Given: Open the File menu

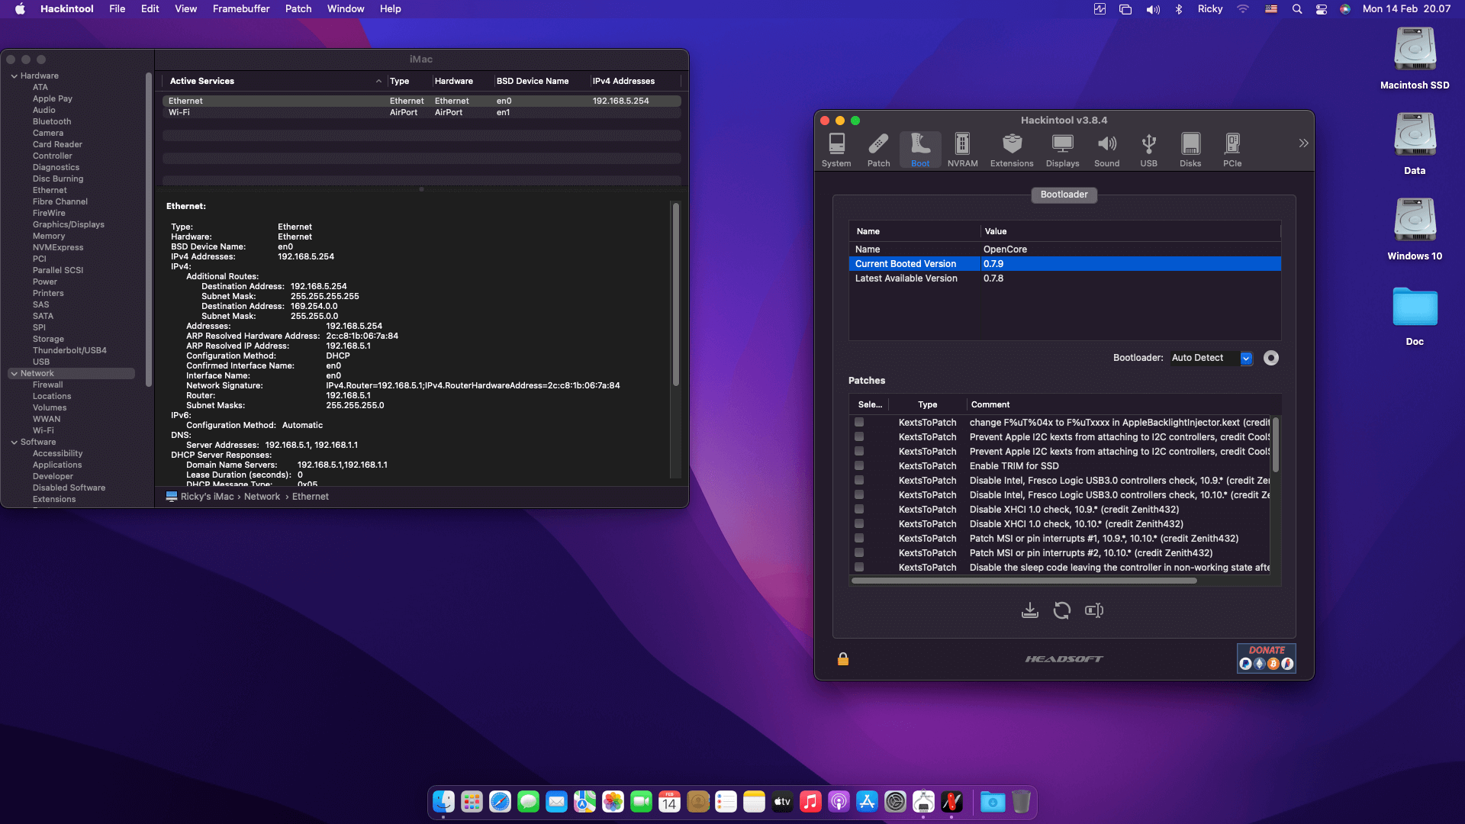Looking at the screenshot, I should [x=117, y=9].
